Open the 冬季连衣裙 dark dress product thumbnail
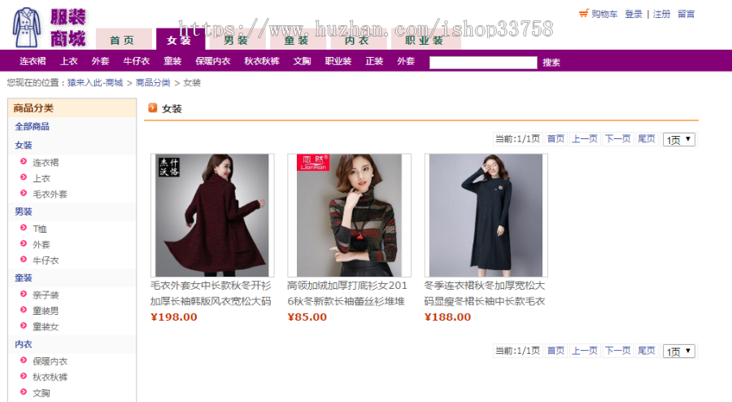The height and width of the screenshot is (402, 732). tap(486, 215)
